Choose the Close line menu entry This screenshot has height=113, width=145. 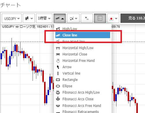[83, 35]
